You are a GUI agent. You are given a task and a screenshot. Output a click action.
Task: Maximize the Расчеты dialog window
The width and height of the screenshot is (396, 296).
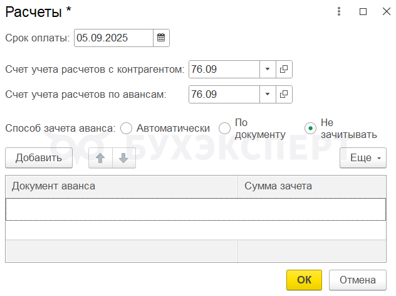363,11
